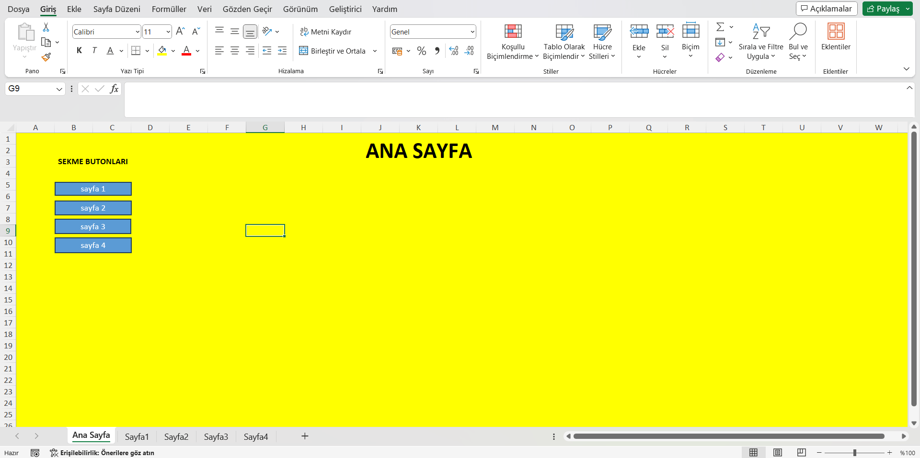Click the Copy icon in Pano
This screenshot has height=458, width=920.
pos(46,42)
